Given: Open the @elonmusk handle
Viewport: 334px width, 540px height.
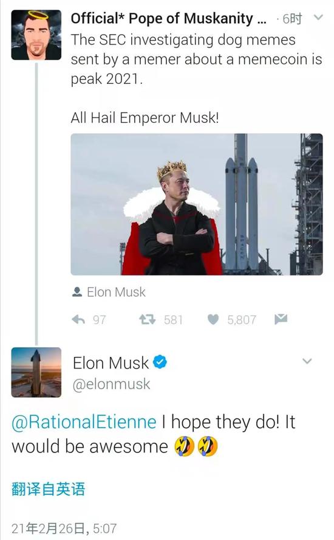Looking at the screenshot, I should pyautogui.click(x=112, y=384).
